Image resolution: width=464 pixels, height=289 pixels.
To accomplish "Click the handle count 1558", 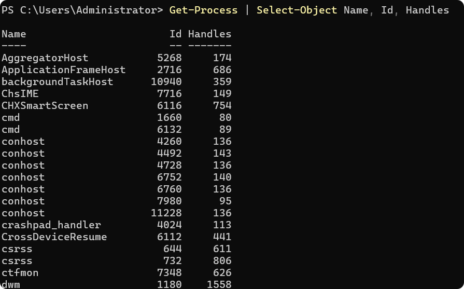I will (219, 284).
